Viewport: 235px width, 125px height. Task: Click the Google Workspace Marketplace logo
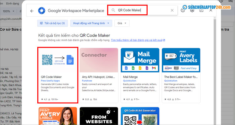[x=42, y=11]
